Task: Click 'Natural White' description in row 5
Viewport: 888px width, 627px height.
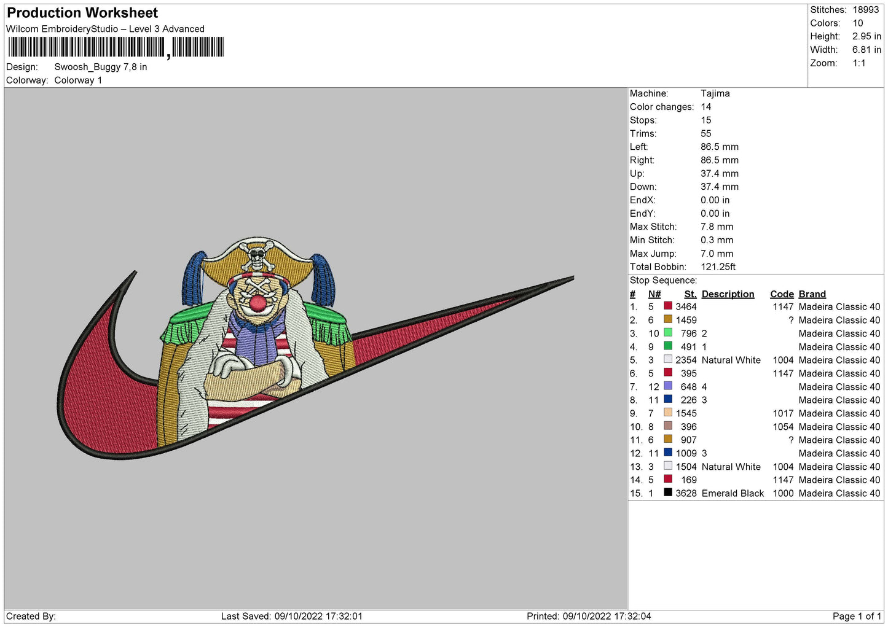Action: [731, 360]
